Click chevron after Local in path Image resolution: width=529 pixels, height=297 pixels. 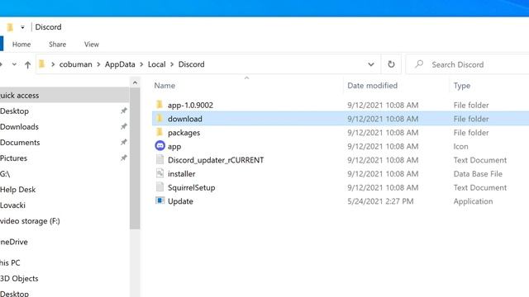pos(172,64)
